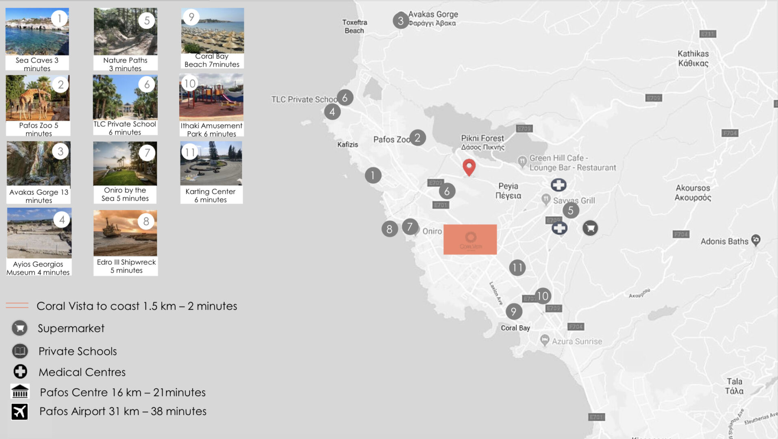This screenshot has height=439, width=778.
Task: Click the Adonis Baths map label
Action: (x=724, y=241)
